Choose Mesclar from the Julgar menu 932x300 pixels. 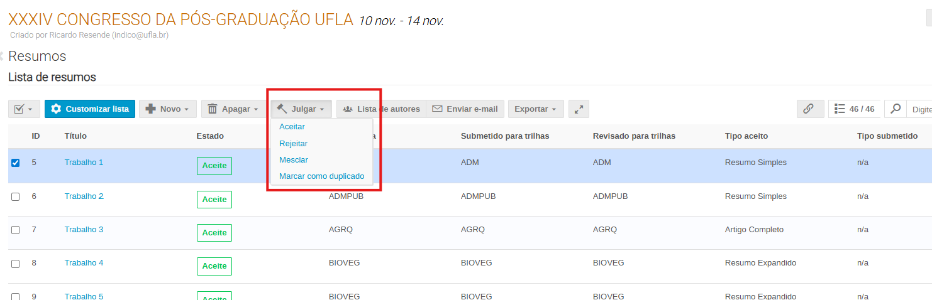click(x=294, y=160)
